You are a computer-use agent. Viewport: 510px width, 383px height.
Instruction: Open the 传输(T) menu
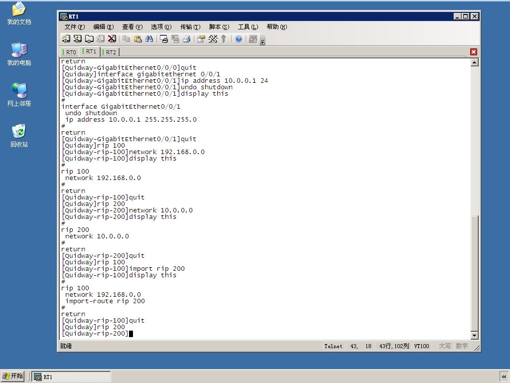(190, 27)
